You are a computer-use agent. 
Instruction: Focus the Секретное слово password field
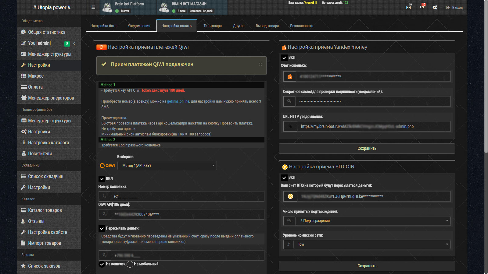(x=373, y=101)
